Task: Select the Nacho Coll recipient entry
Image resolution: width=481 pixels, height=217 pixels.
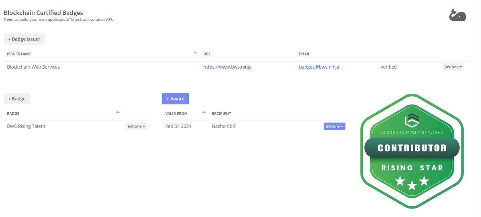Action: click(x=223, y=126)
